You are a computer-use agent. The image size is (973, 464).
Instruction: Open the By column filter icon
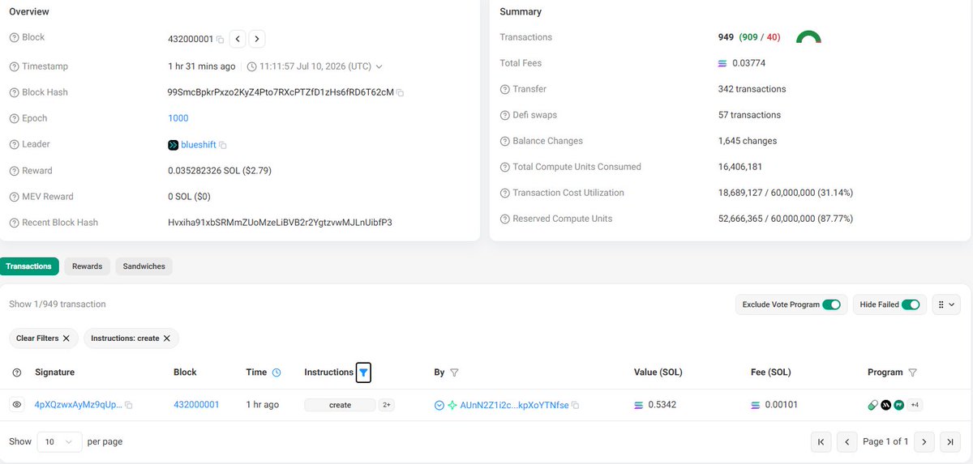[x=454, y=372]
